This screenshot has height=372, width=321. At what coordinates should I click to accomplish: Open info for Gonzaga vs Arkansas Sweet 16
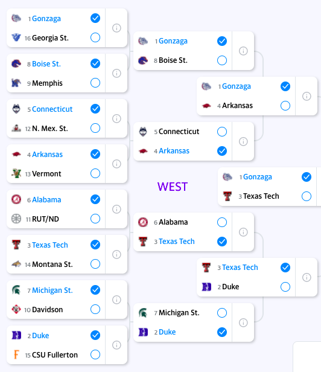[x=307, y=96]
